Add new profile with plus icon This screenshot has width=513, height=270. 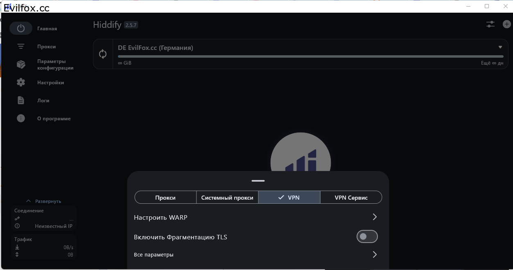[x=507, y=25]
